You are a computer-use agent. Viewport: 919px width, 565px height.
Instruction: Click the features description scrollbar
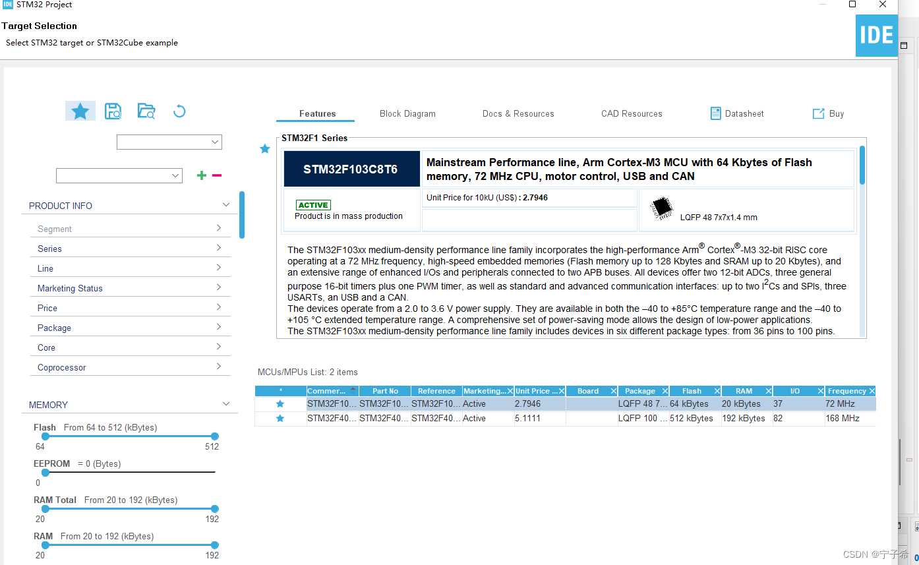(x=862, y=165)
